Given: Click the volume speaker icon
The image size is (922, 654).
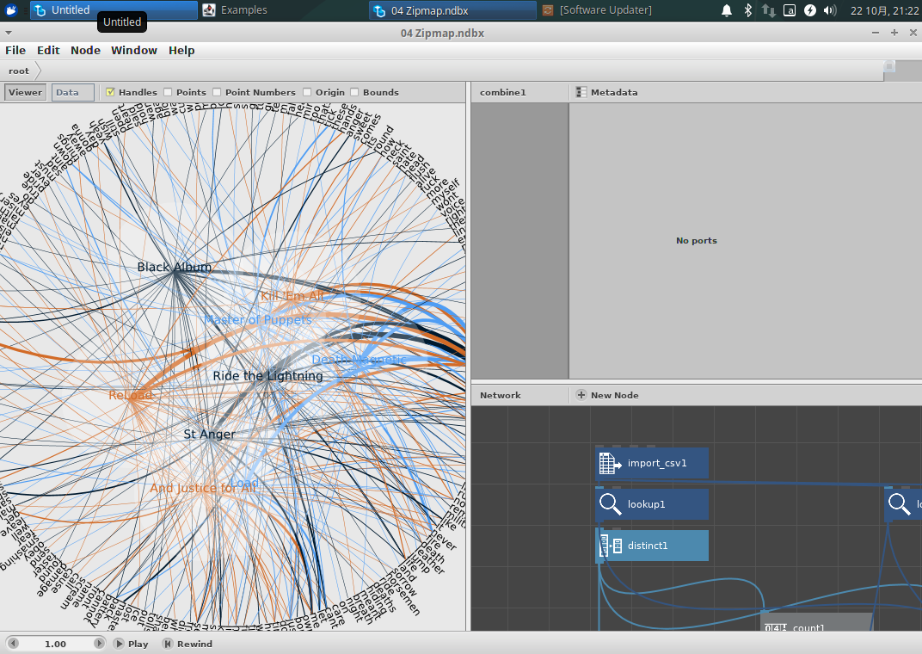Looking at the screenshot, I should [x=830, y=10].
